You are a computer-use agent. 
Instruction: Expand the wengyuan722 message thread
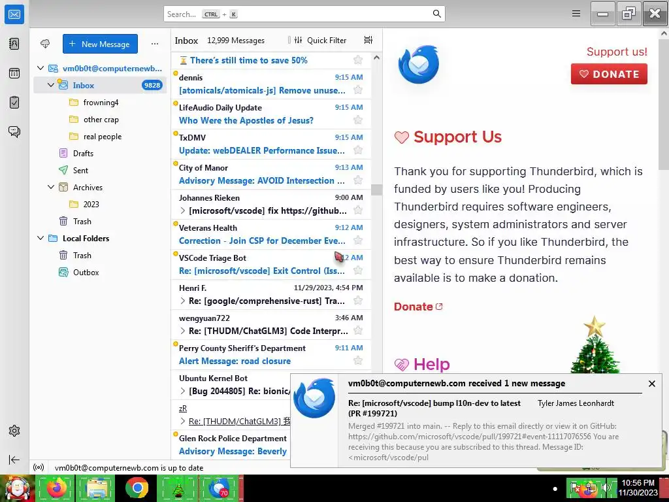click(183, 331)
